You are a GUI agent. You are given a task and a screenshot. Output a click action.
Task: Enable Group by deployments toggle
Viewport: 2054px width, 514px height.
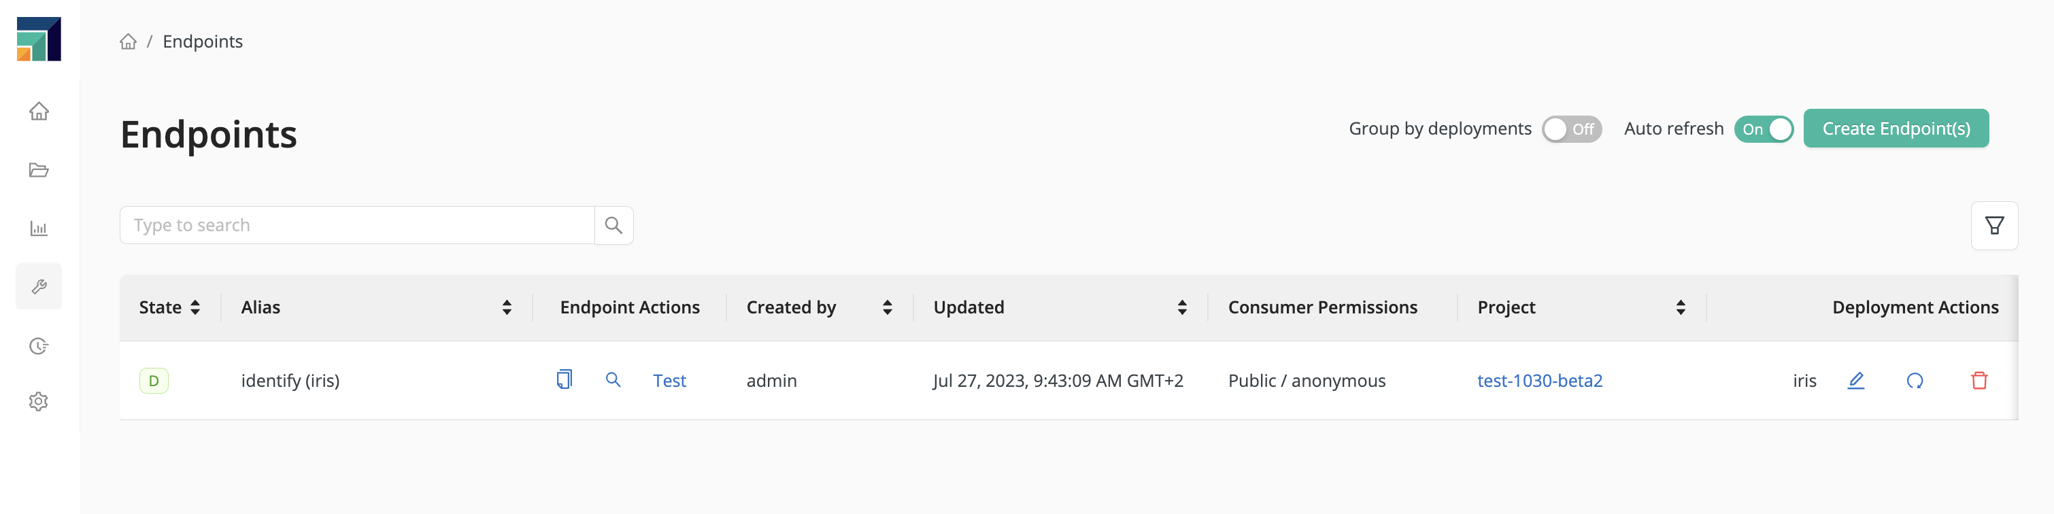[1572, 128]
